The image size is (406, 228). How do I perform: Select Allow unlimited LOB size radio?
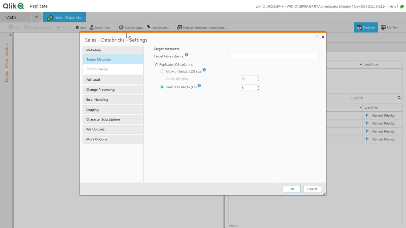click(162, 72)
